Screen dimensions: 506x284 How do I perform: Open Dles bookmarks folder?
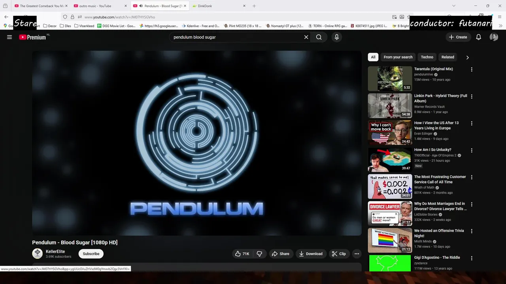tap(65, 26)
